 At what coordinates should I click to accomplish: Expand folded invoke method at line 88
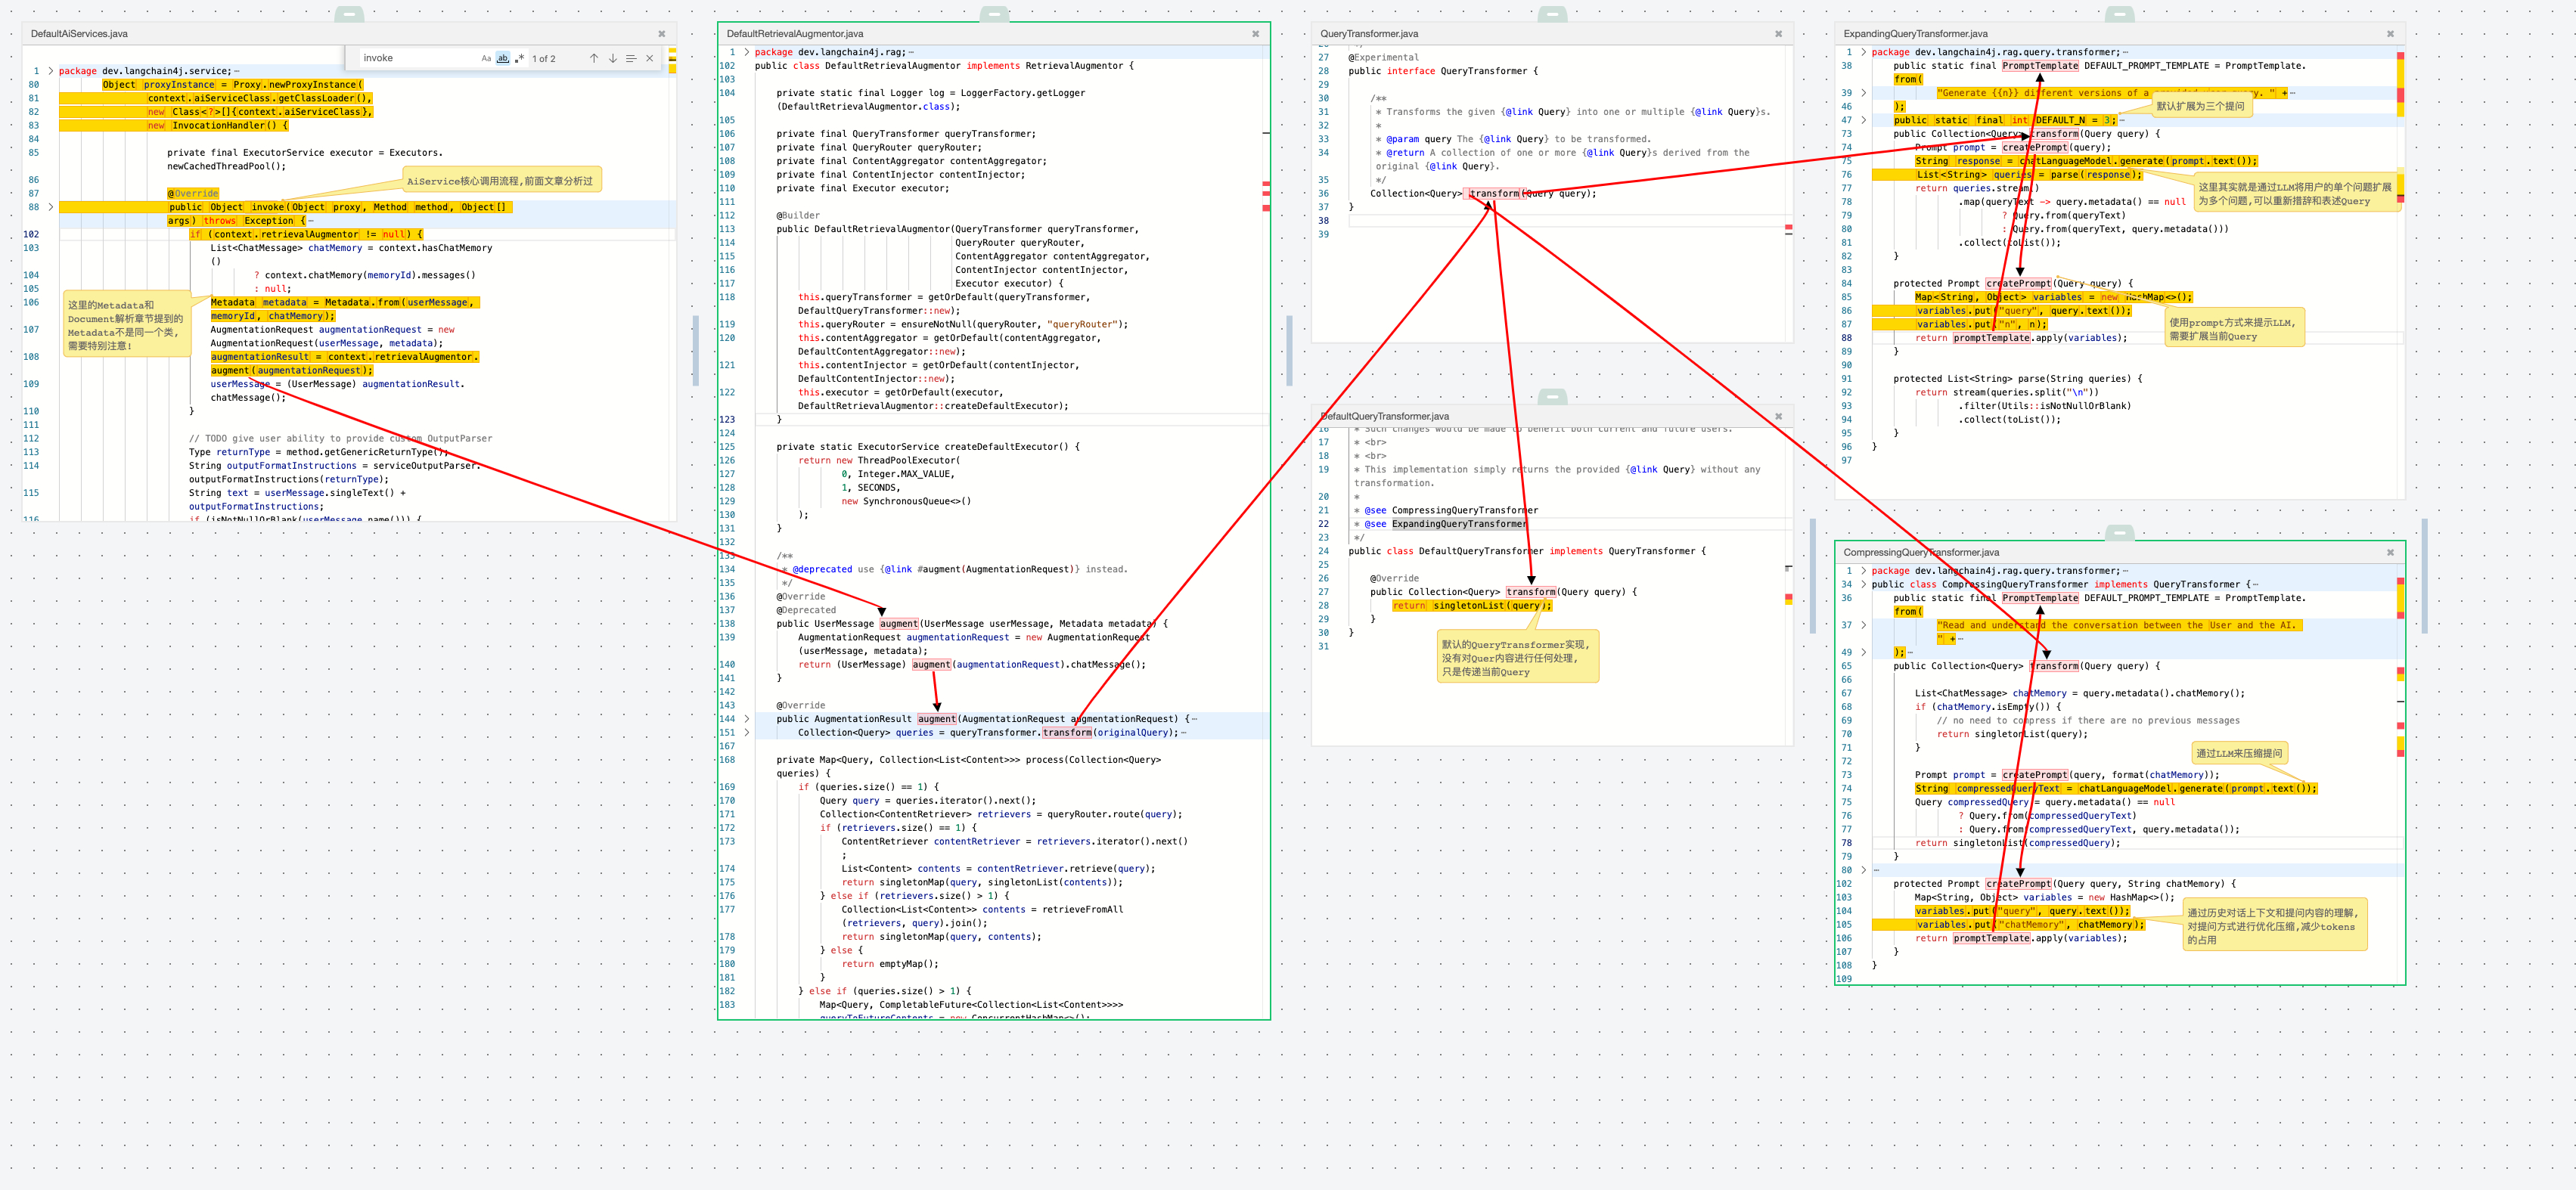click(51, 207)
